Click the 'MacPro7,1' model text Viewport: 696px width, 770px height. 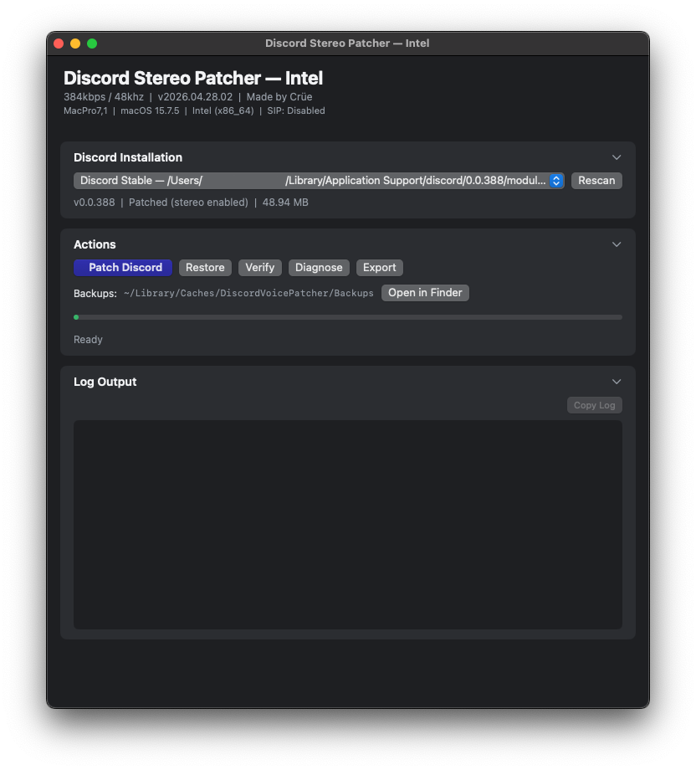(85, 111)
